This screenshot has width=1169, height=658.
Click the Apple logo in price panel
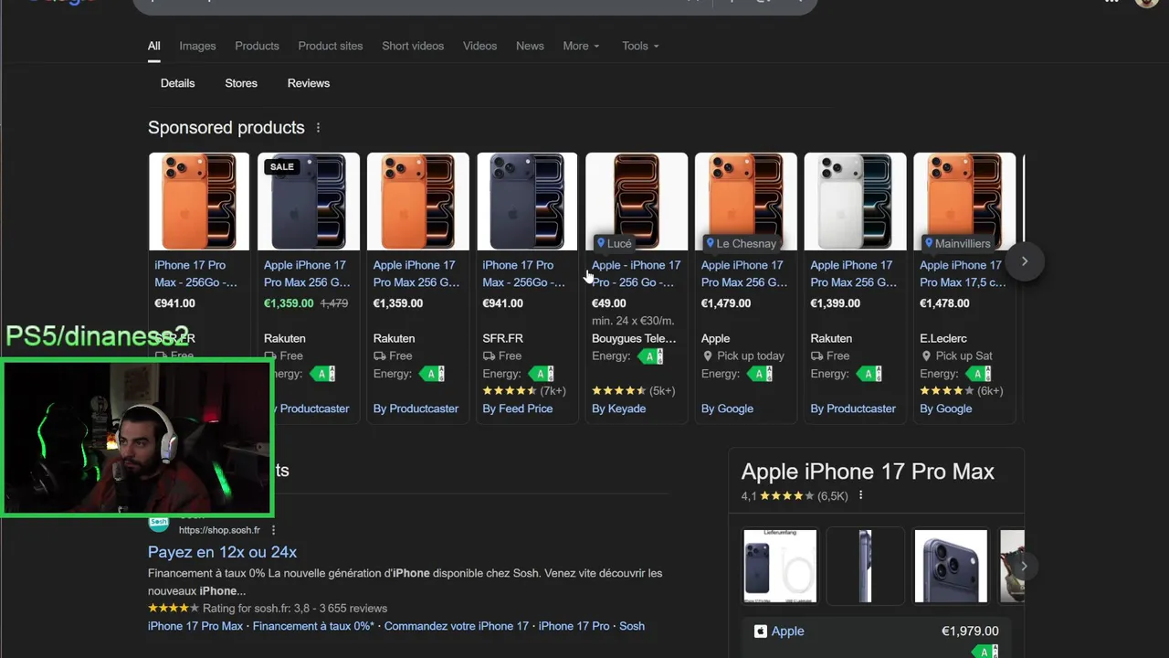[x=760, y=631]
